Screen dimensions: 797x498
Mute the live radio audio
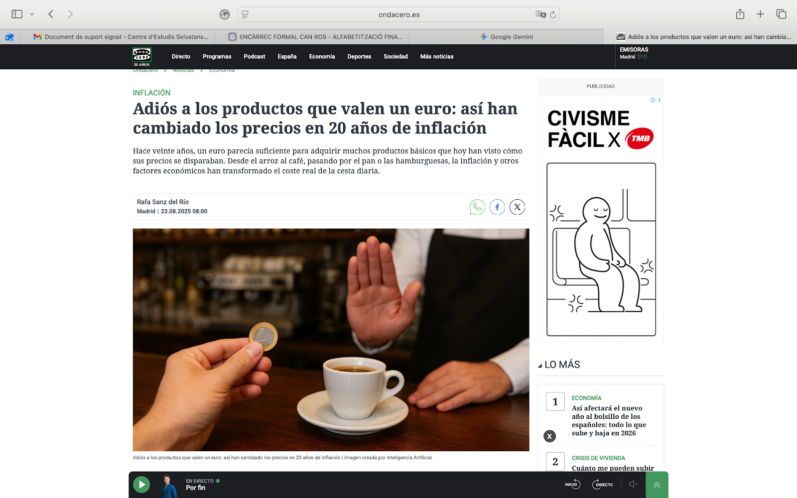(x=633, y=484)
